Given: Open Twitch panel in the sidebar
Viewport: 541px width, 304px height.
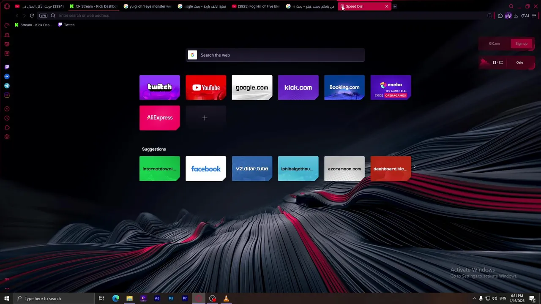Looking at the screenshot, I should click(x=7, y=67).
